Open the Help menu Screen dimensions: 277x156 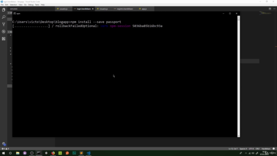(x=43, y=5)
